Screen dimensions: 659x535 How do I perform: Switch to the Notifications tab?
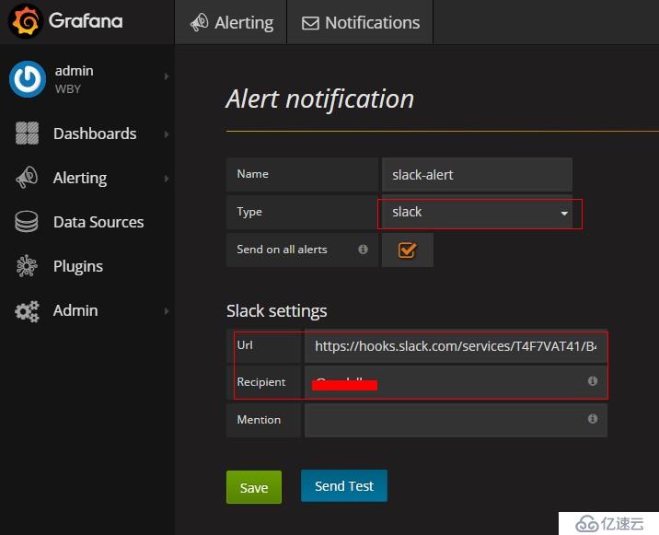pos(360,22)
